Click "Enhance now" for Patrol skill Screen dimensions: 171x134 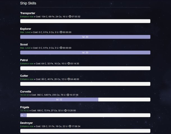pos(27,64)
